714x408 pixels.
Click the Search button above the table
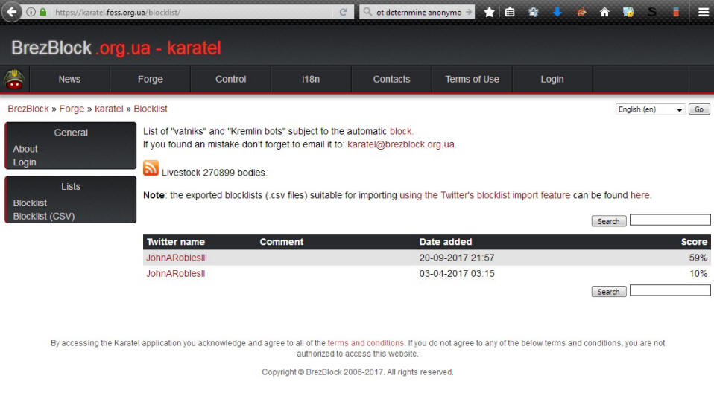tap(608, 221)
